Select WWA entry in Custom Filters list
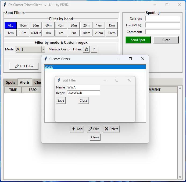 [49, 67]
